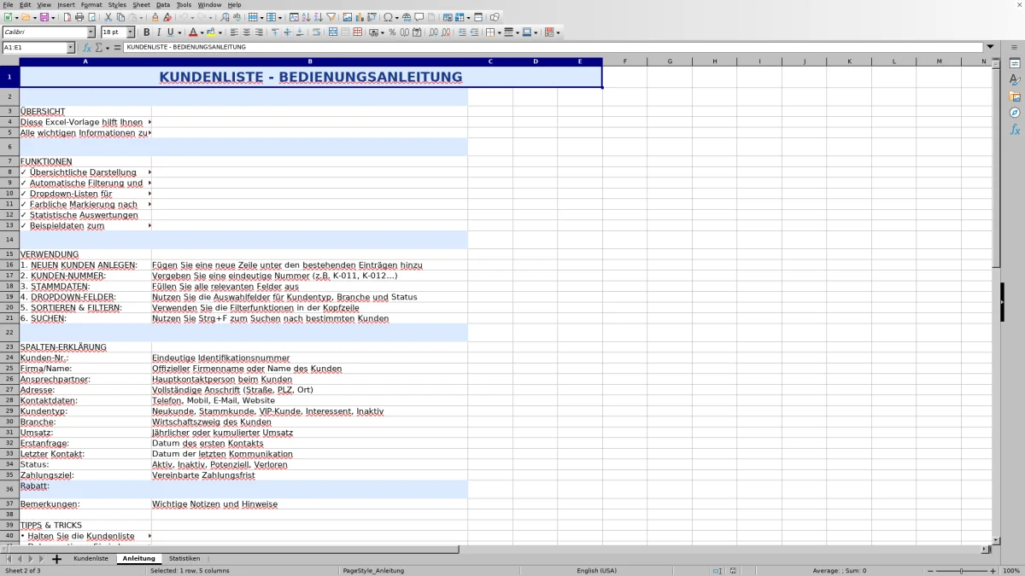Screen dimensions: 1025x576
Task: Toggle the AutoFilter funnel icon
Action: pos(331,17)
